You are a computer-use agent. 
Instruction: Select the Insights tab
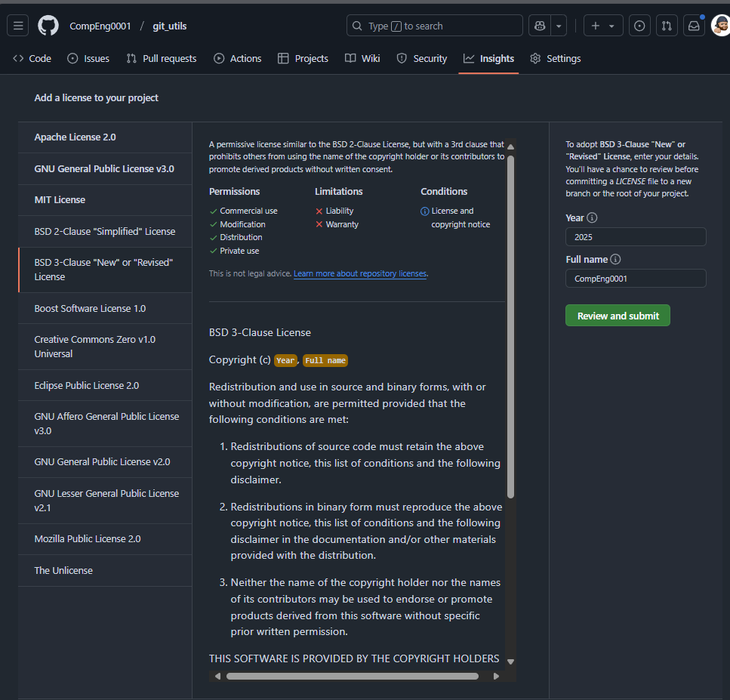[489, 59]
